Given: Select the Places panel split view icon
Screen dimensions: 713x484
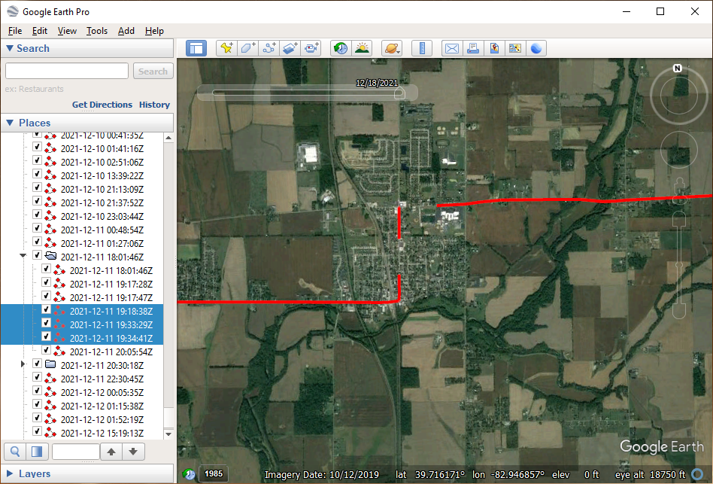Looking at the screenshot, I should 37,452.
